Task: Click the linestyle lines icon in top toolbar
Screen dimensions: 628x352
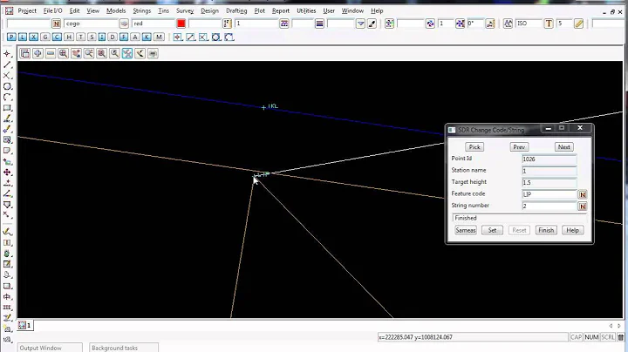Action: click(x=319, y=24)
